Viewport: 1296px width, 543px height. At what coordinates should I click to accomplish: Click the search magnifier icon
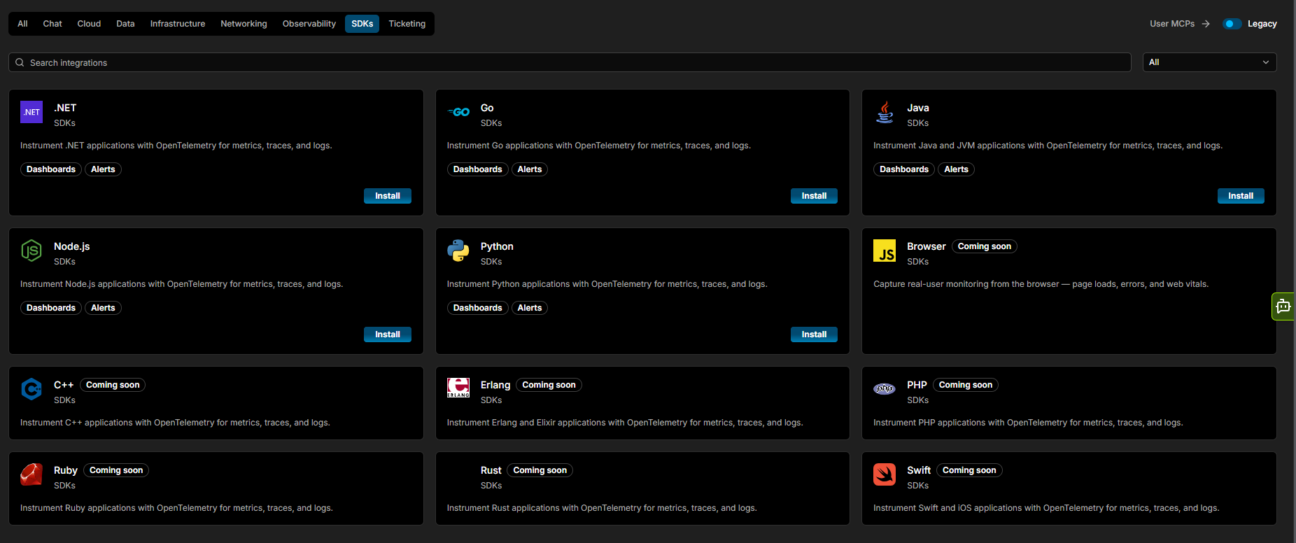tap(20, 62)
